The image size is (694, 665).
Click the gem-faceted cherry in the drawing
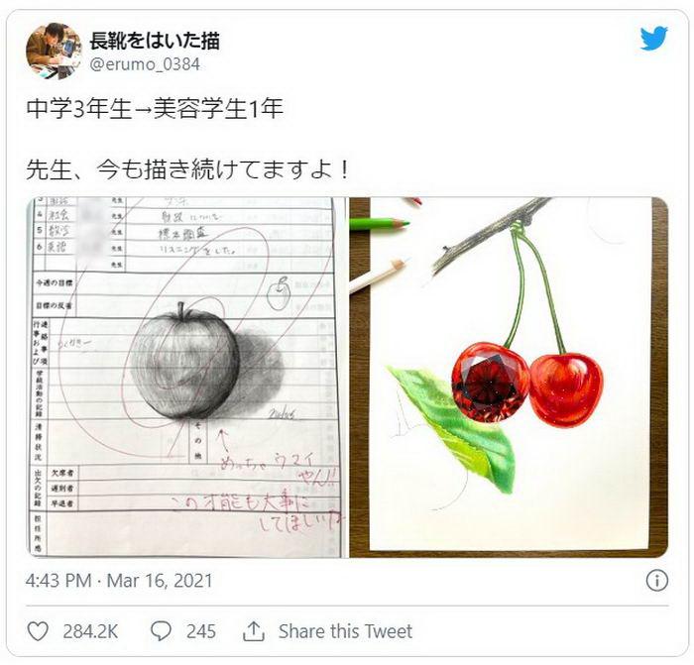(490, 382)
